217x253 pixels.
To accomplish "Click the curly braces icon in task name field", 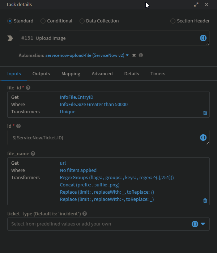I will point(203,38).
